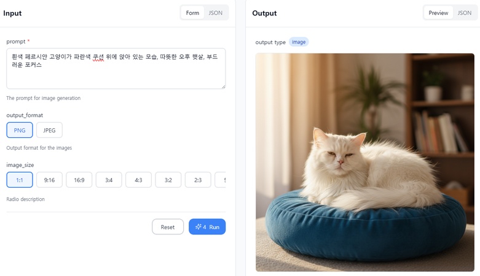Click the Reset button
The height and width of the screenshot is (276, 480).
point(168,227)
